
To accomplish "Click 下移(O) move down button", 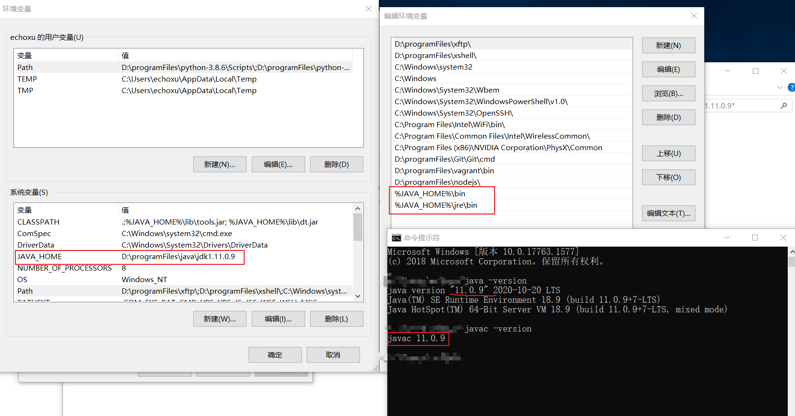I will [x=669, y=178].
